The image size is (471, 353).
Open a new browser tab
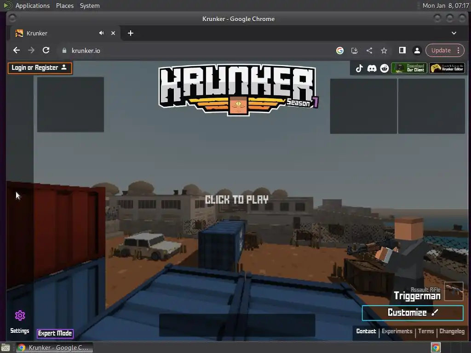[x=130, y=33]
